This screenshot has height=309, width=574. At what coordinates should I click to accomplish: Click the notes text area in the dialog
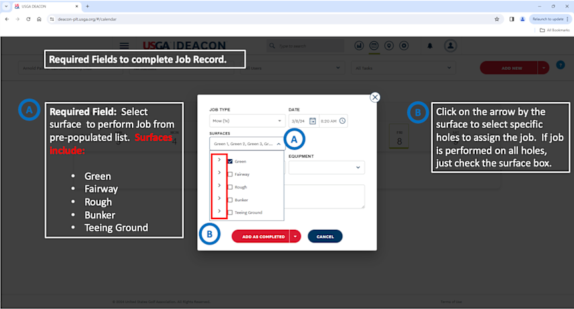click(324, 196)
